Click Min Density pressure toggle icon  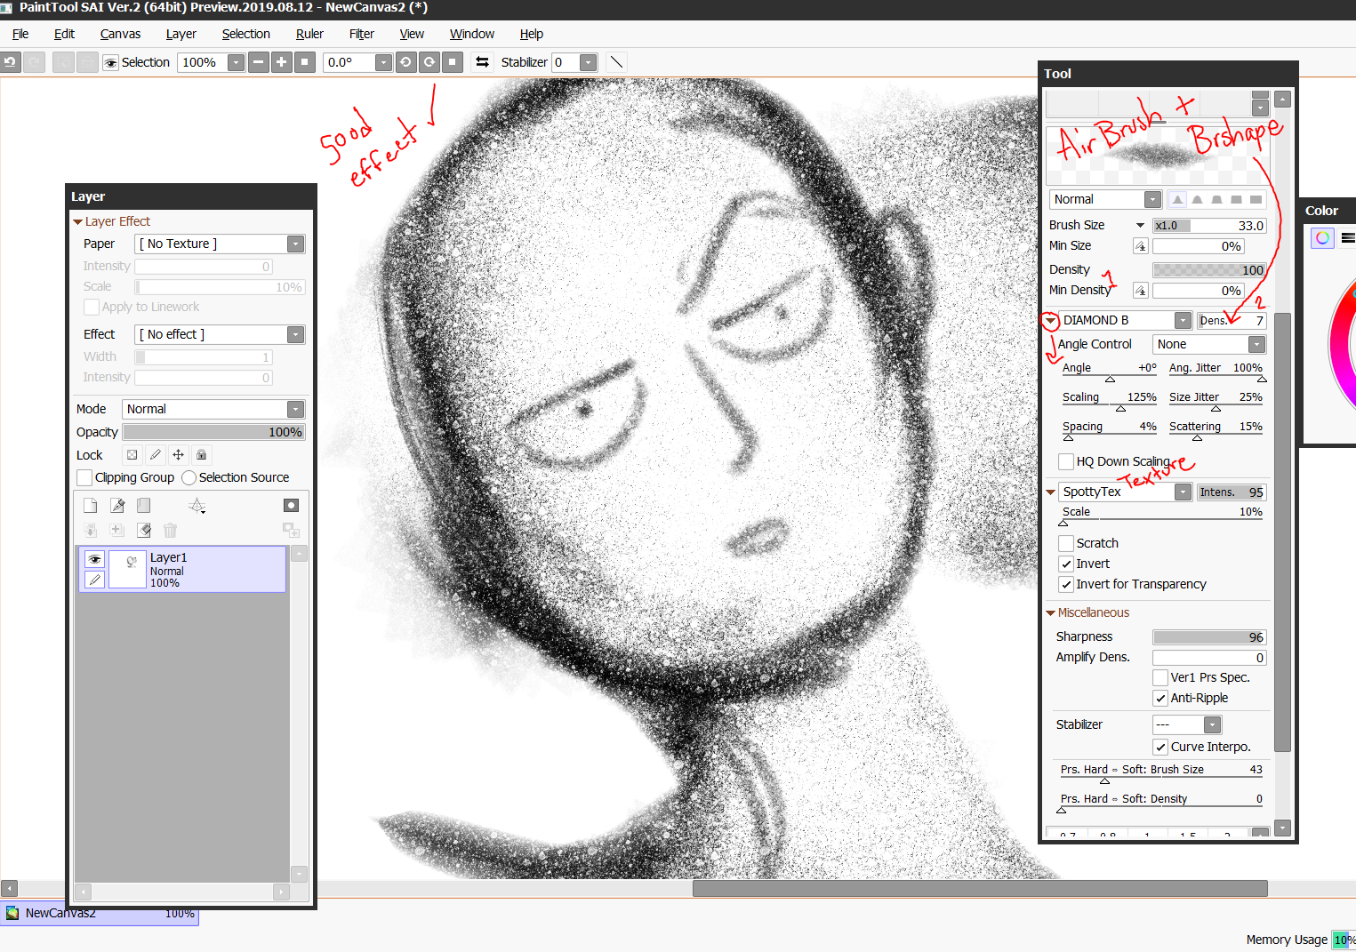[1141, 291]
